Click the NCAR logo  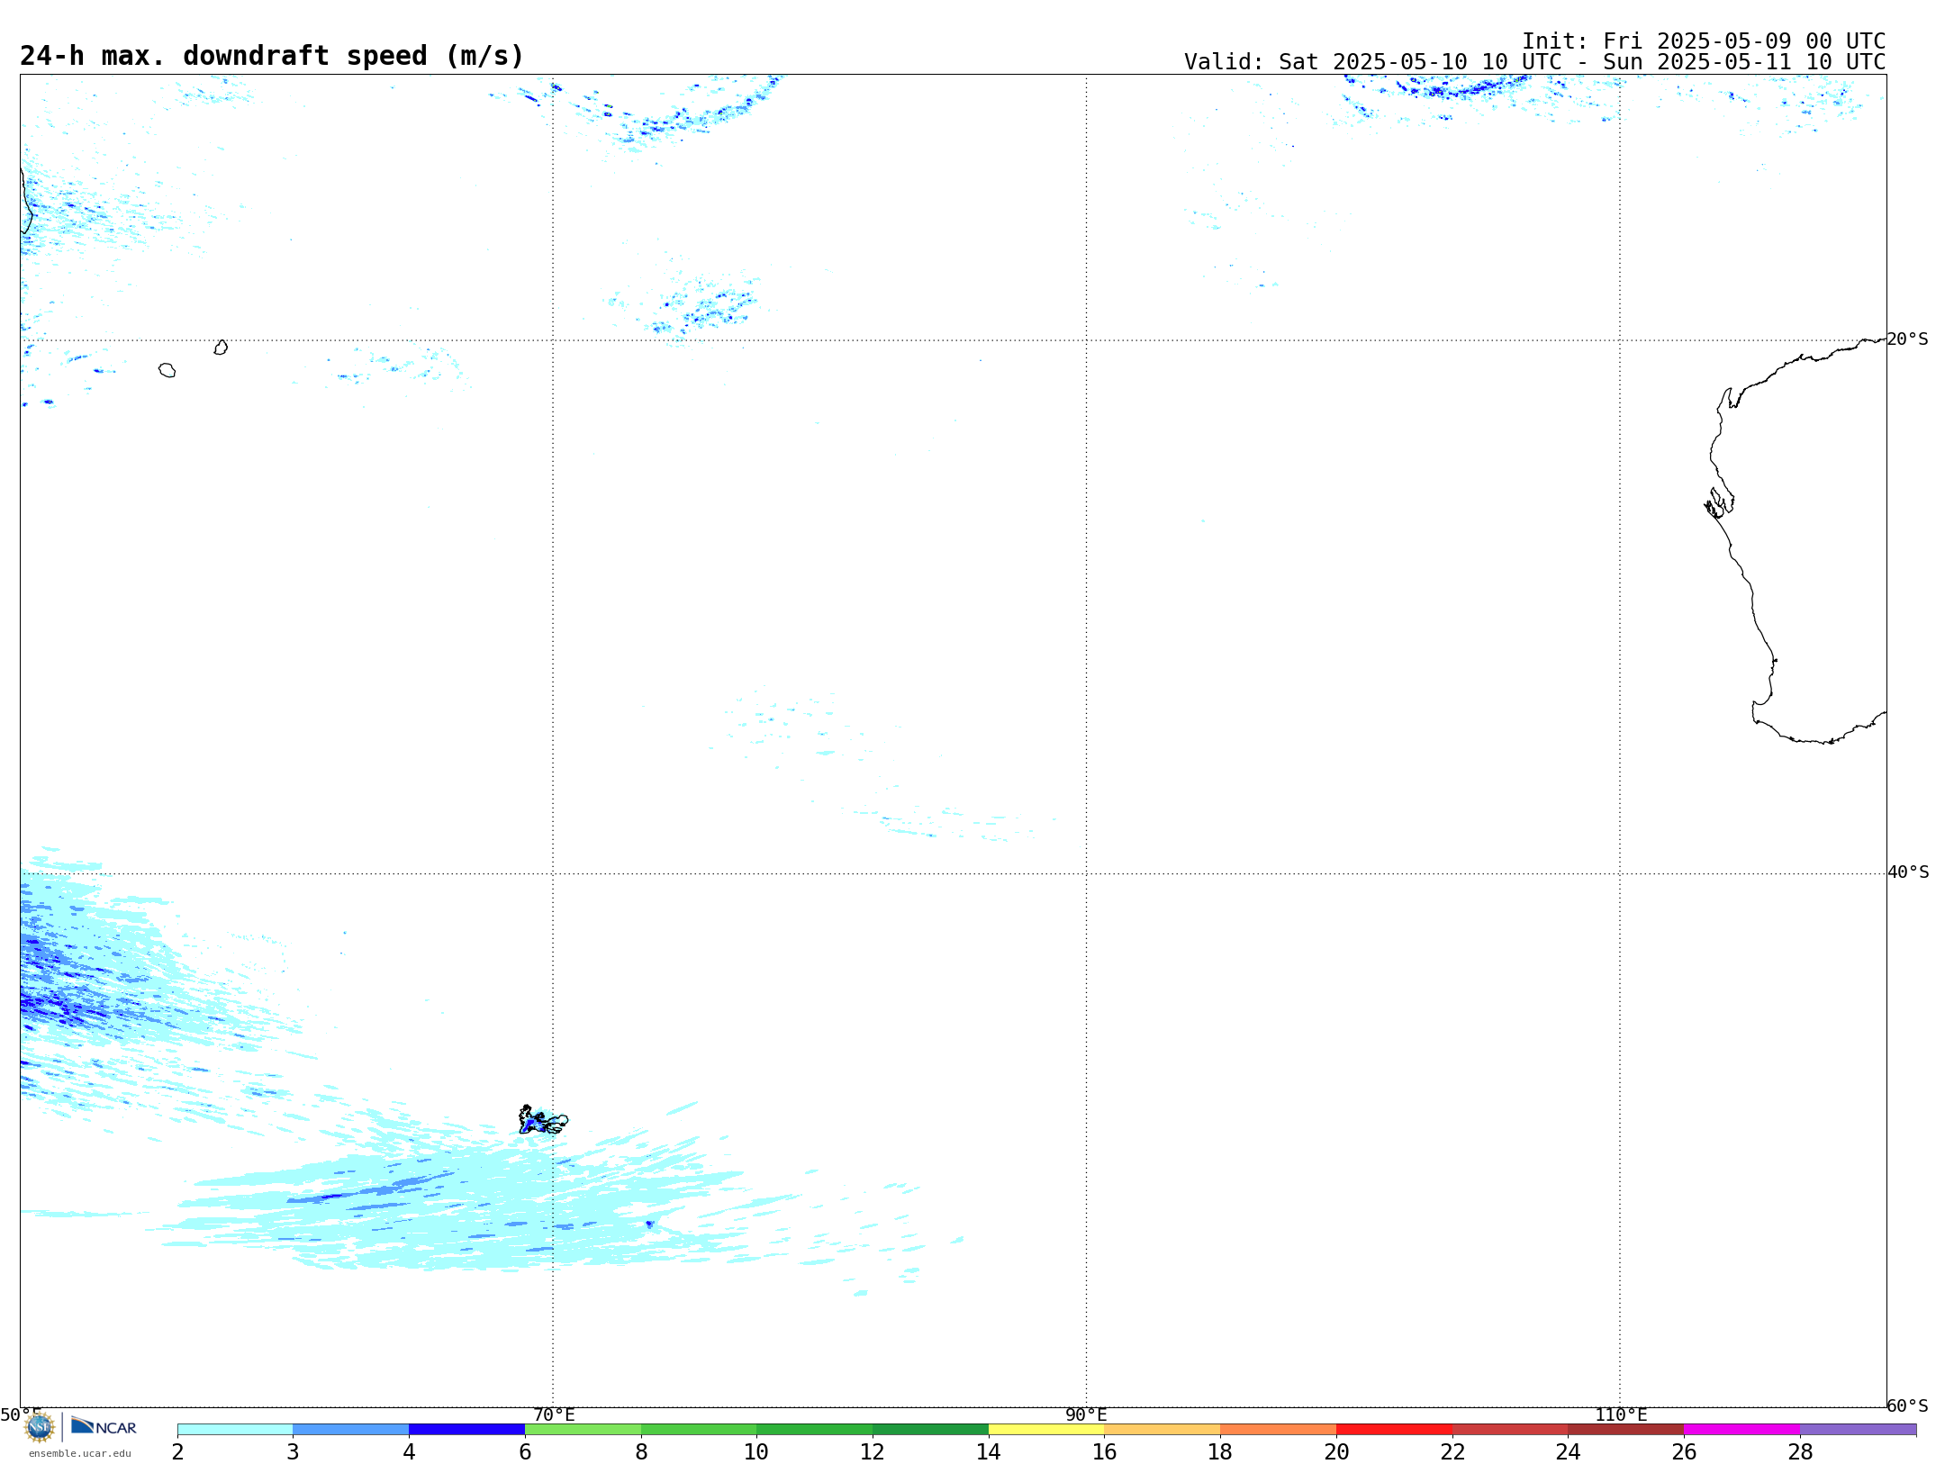coord(104,1426)
